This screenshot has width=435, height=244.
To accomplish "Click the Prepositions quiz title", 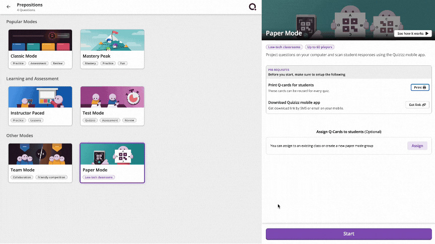I will coord(30,5).
